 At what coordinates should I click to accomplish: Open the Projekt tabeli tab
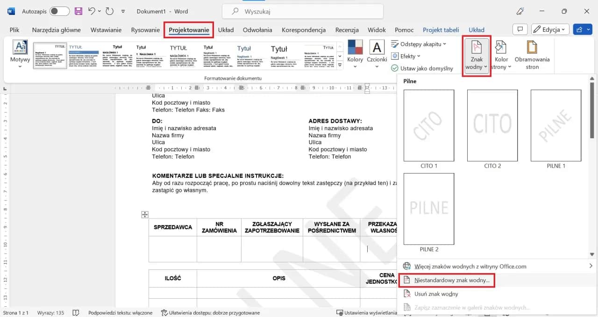tap(441, 30)
